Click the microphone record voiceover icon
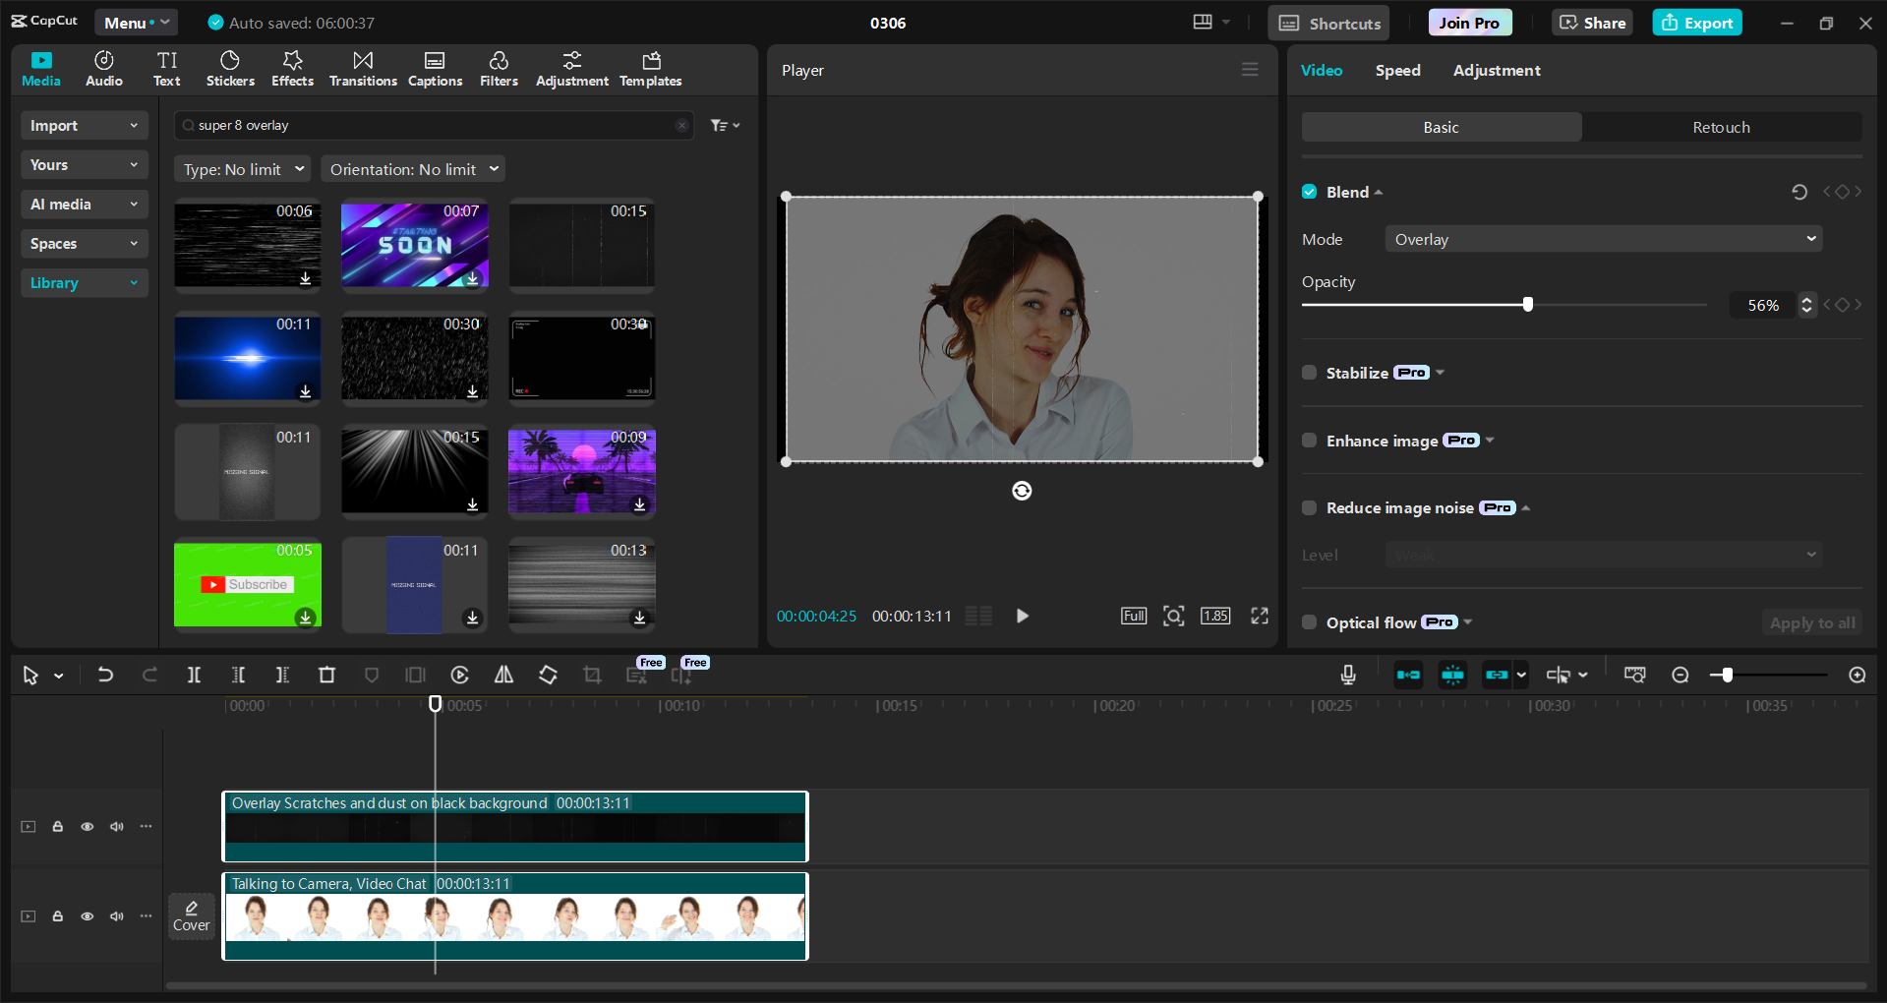This screenshot has width=1887, height=1003. tap(1348, 675)
